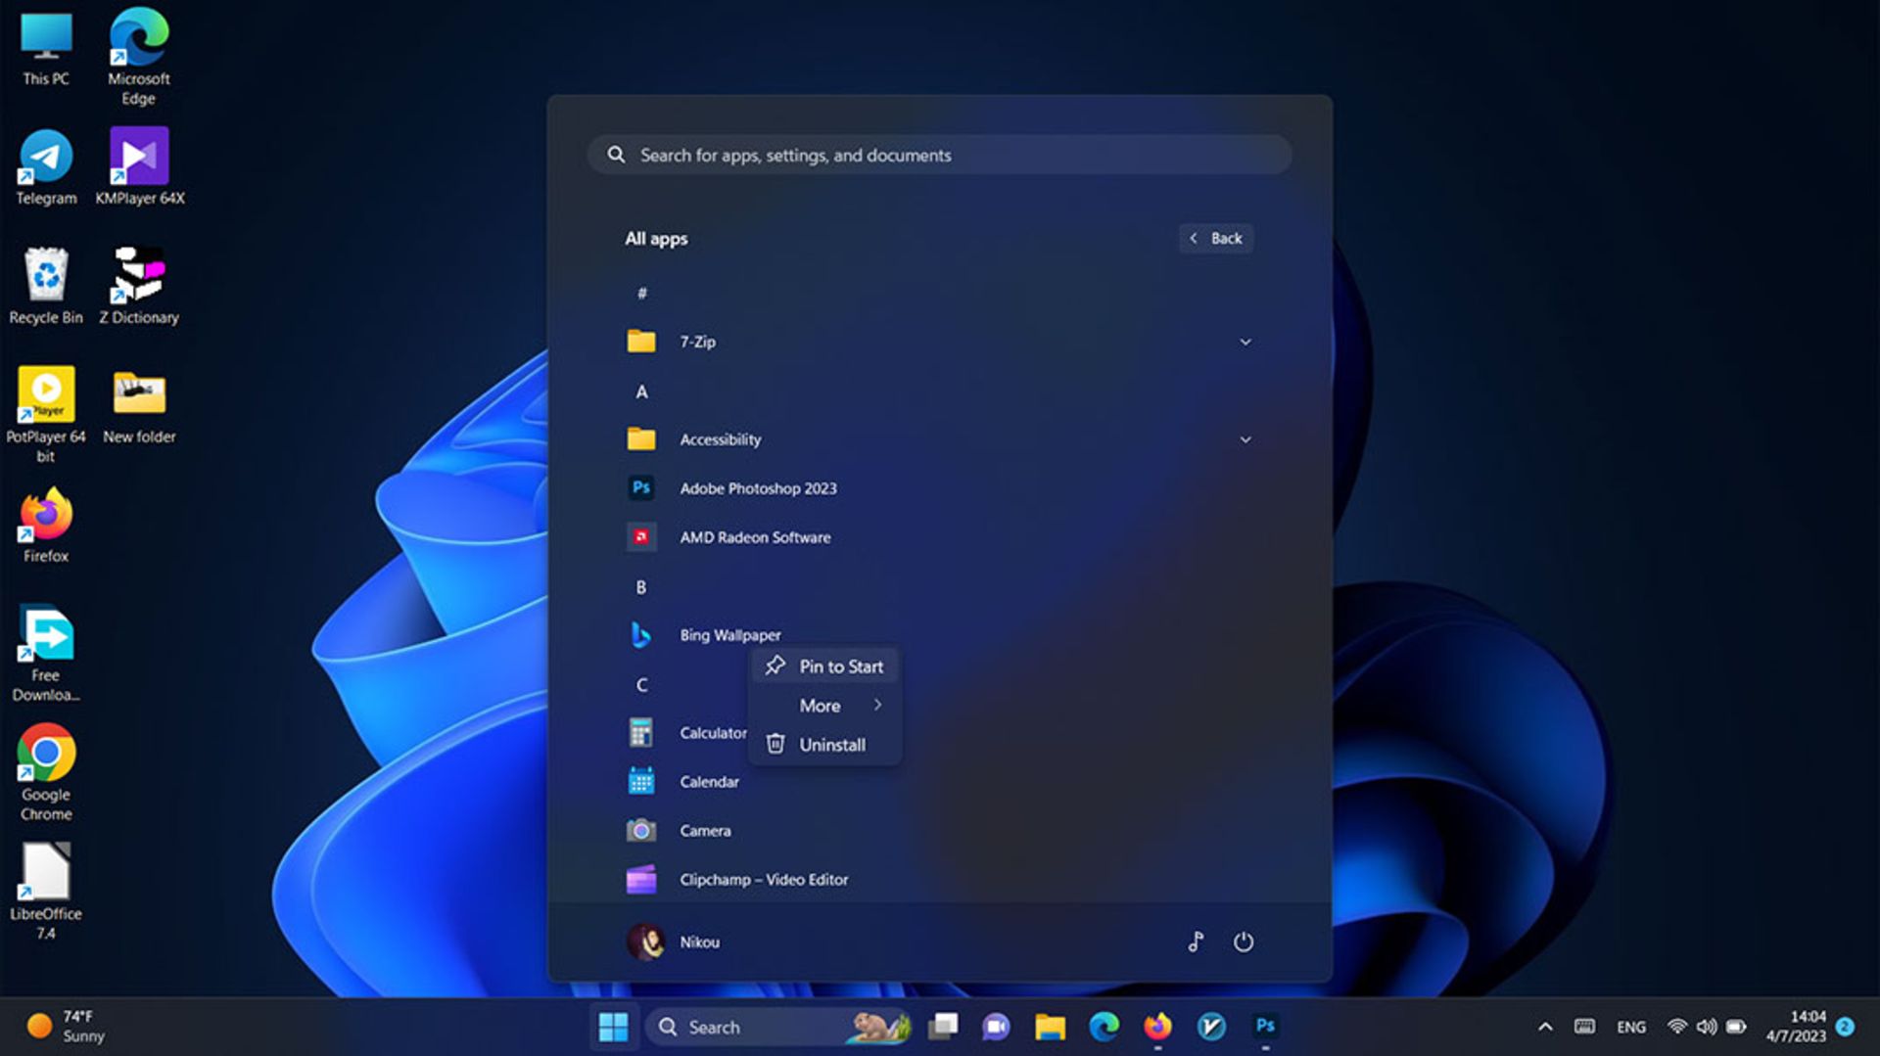Click the Back button in All apps
Viewport: 1880px width, 1056px height.
point(1215,239)
